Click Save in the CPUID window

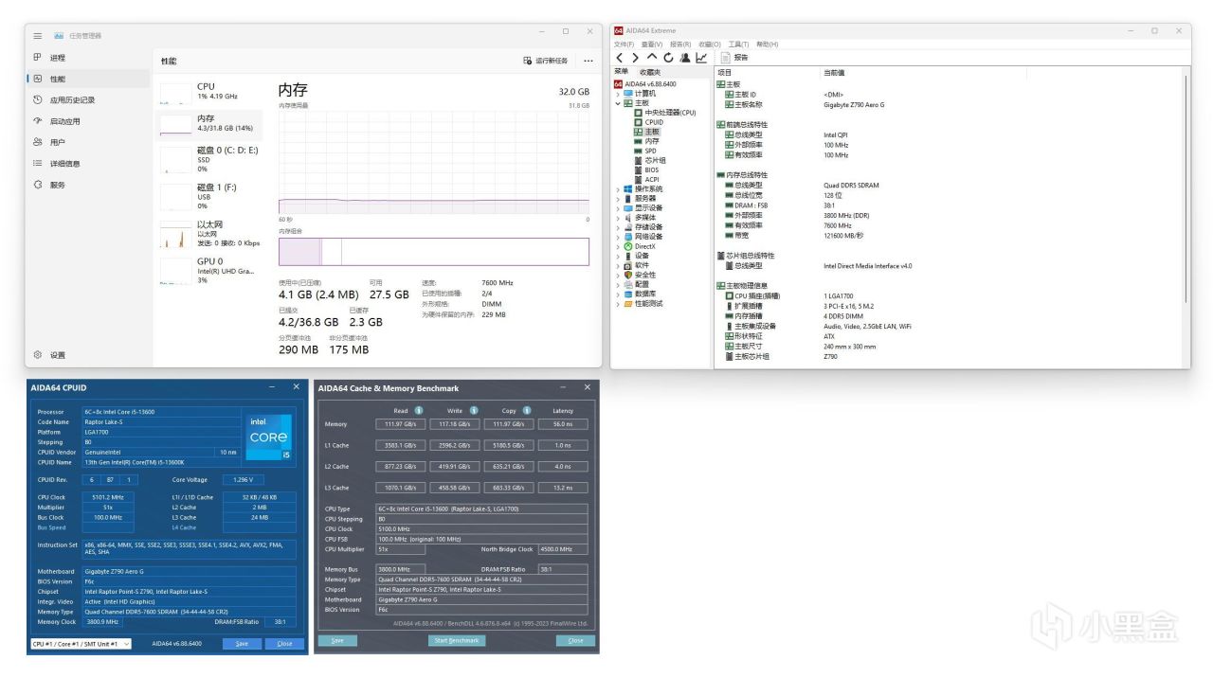pyautogui.click(x=242, y=644)
